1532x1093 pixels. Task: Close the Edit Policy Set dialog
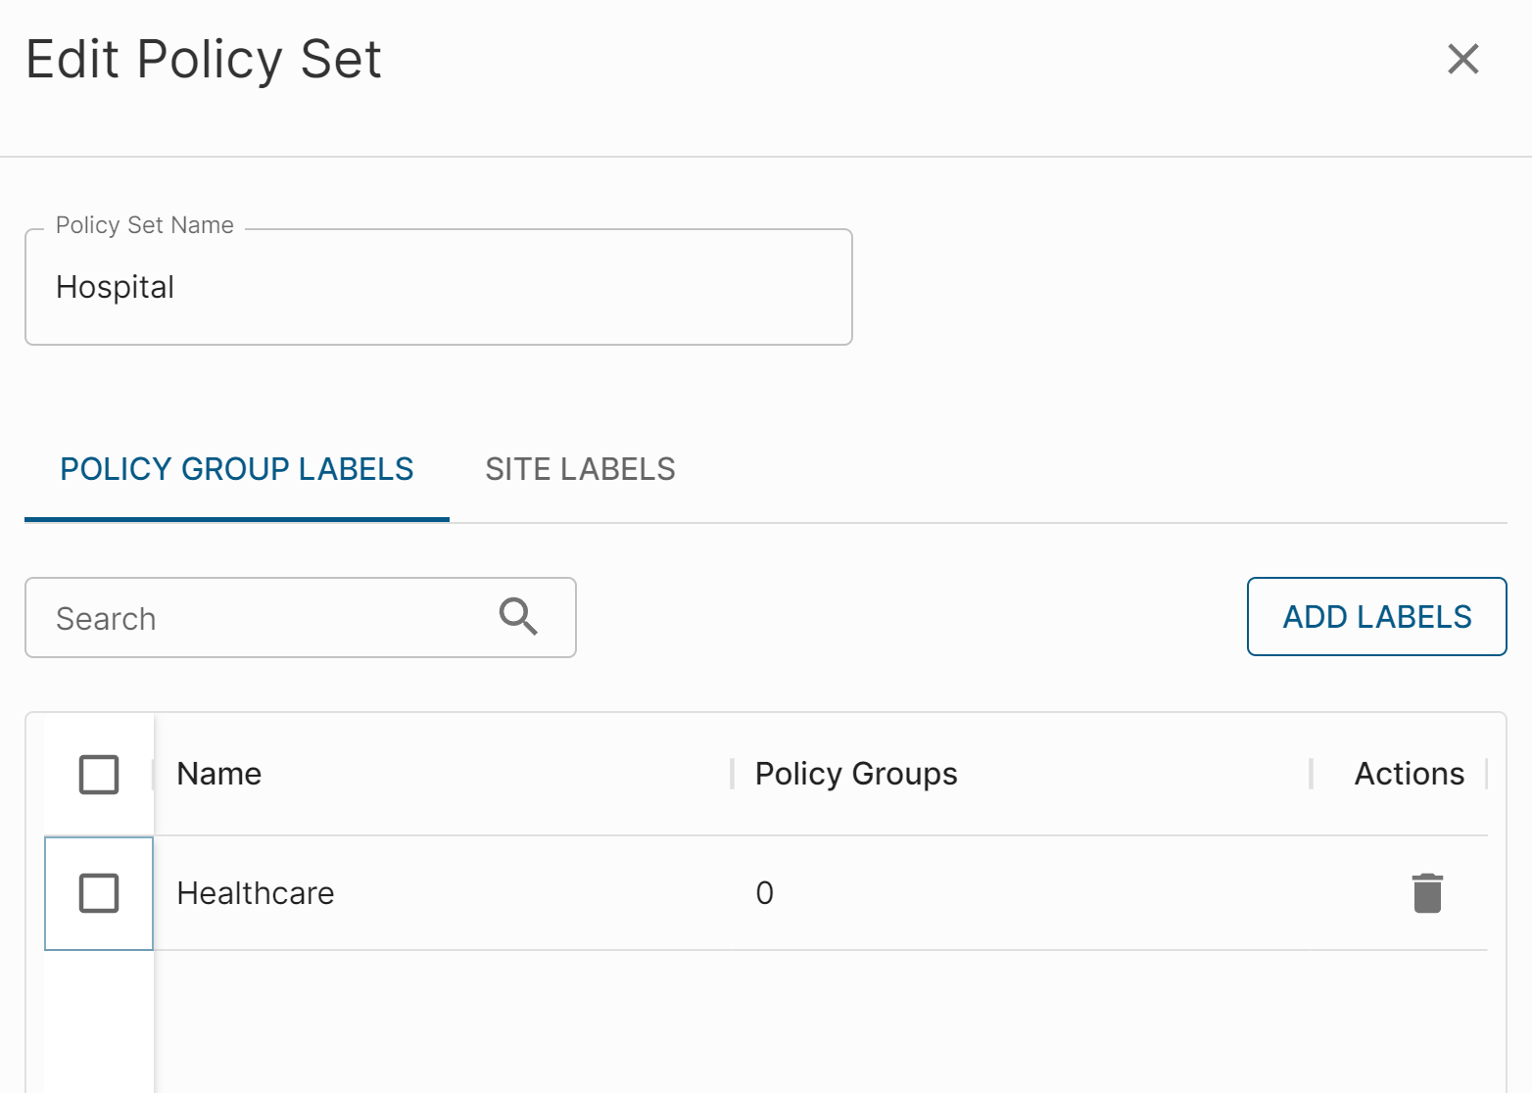pyautogui.click(x=1462, y=59)
